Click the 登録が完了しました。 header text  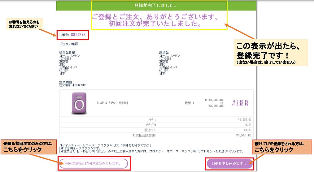[x=155, y=6]
